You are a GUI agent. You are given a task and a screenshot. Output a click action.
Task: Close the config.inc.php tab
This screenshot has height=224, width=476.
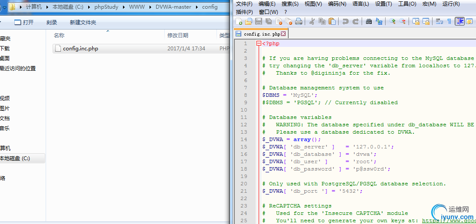click(283, 34)
